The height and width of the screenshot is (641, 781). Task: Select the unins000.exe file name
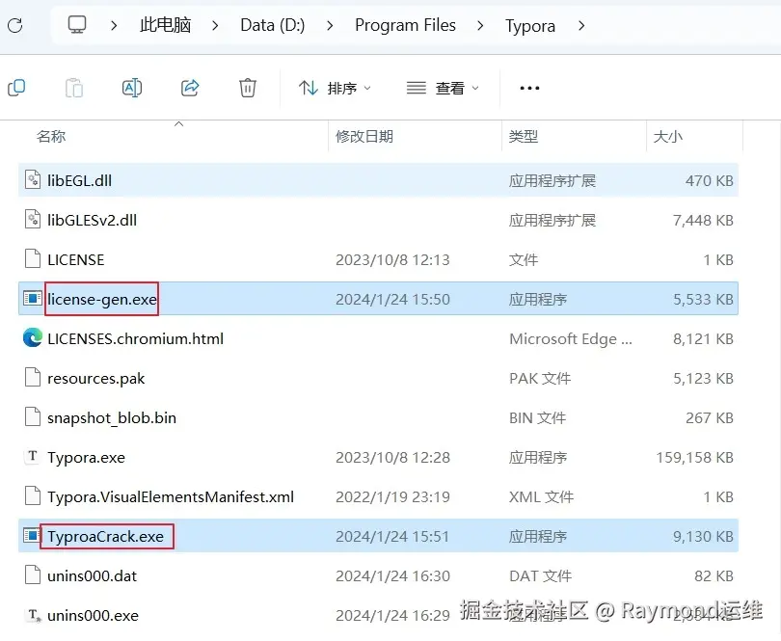tap(94, 616)
